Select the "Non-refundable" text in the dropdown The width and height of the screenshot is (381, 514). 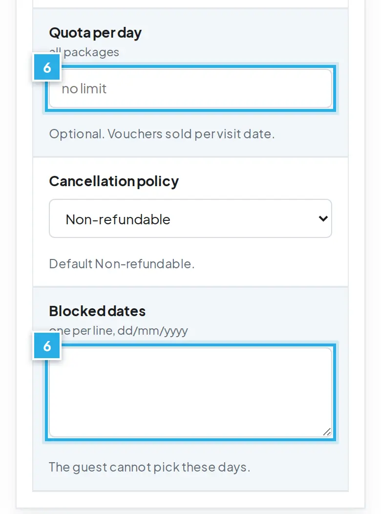(118, 219)
